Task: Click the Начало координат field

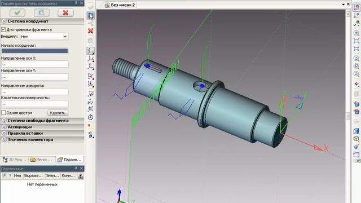Action: [34, 51]
